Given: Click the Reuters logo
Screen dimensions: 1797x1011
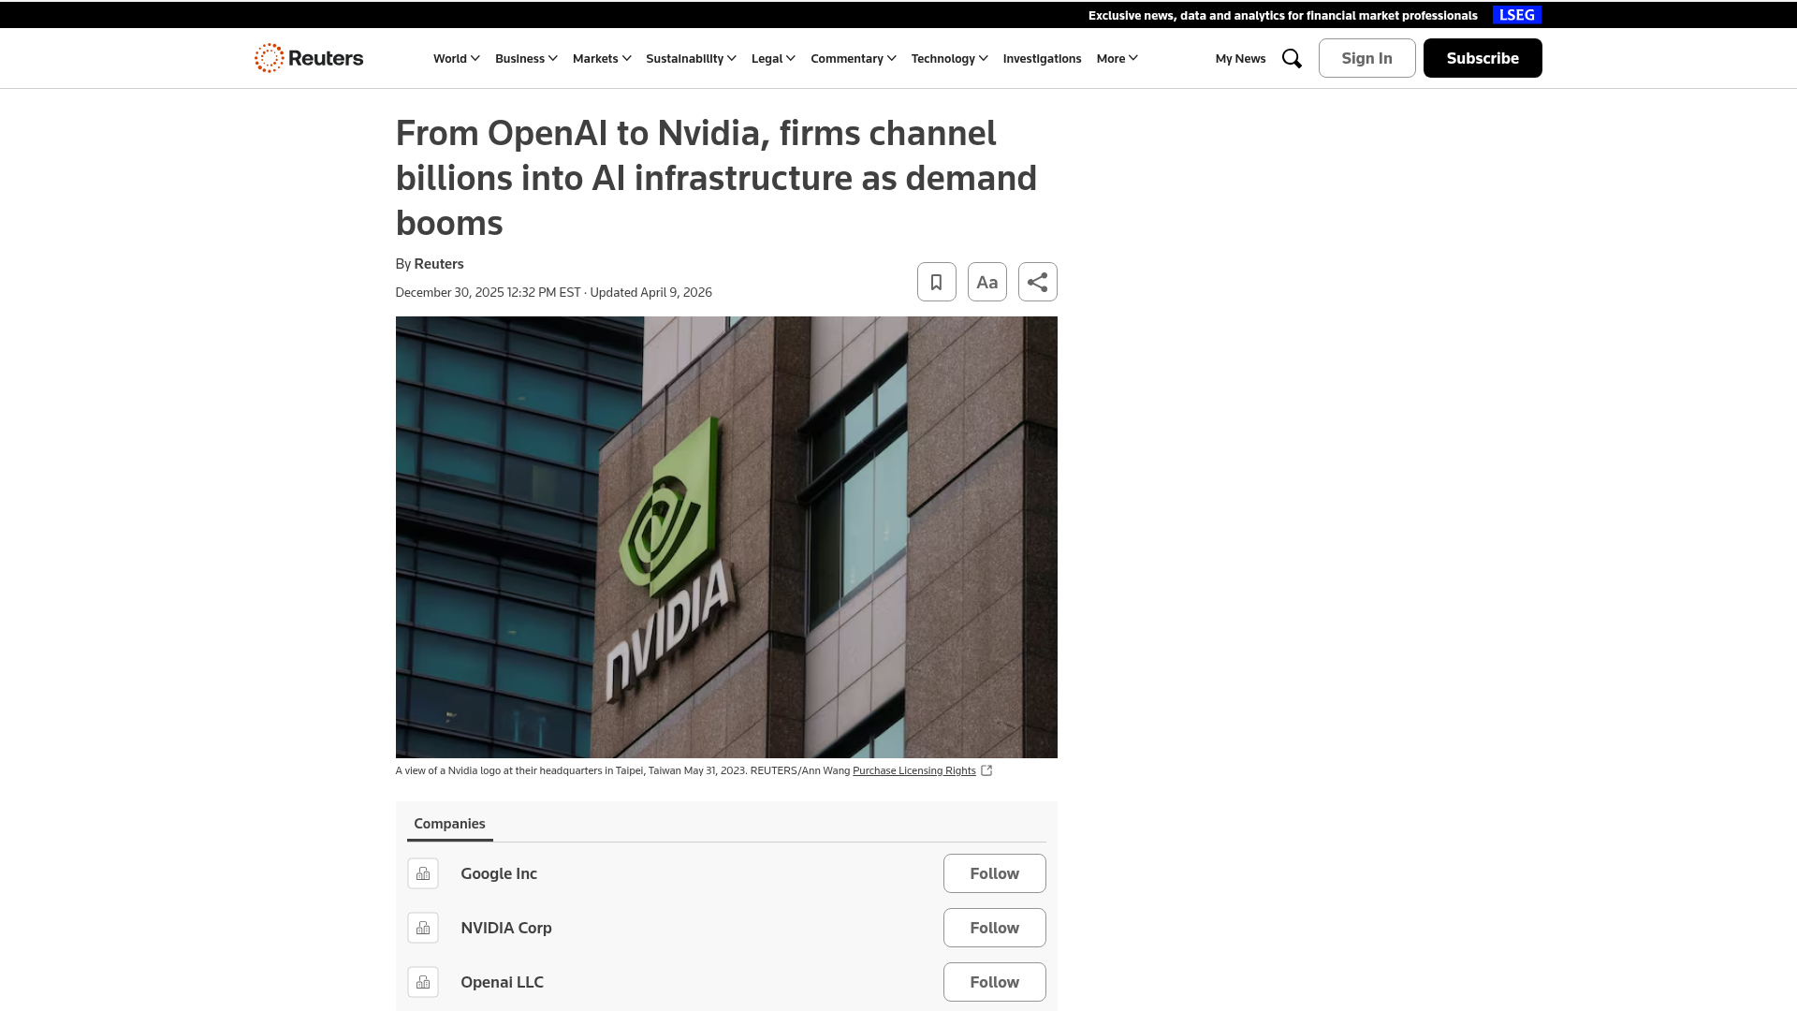Looking at the screenshot, I should (x=309, y=58).
